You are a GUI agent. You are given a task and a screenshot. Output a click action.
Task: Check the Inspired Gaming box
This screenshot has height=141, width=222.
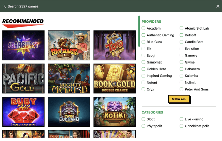pyautogui.click(x=143, y=76)
